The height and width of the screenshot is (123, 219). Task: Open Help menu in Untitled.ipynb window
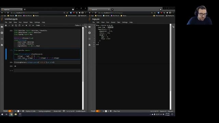click(x=43, y=22)
